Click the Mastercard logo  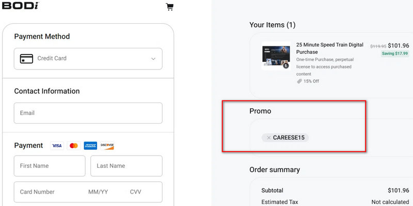73,146
